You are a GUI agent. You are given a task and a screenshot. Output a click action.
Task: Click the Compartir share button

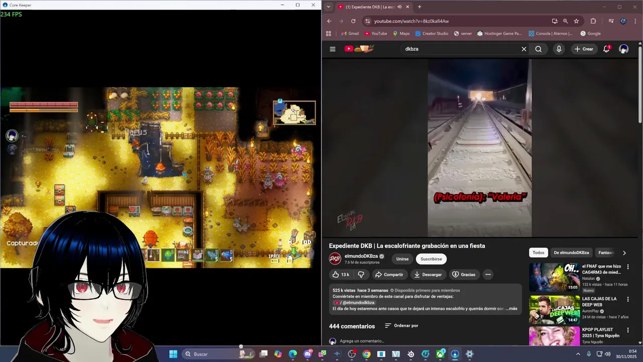(389, 275)
